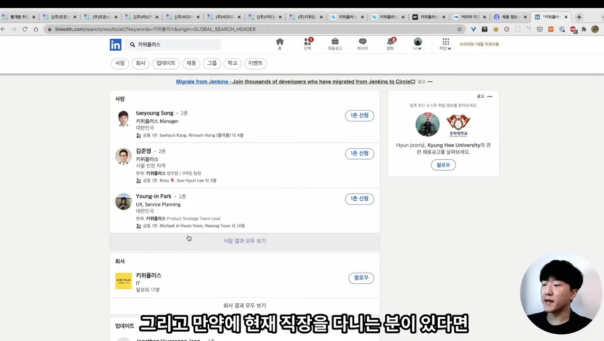Click the browser forward arrow
The width and height of the screenshot is (604, 341).
click(x=14, y=29)
